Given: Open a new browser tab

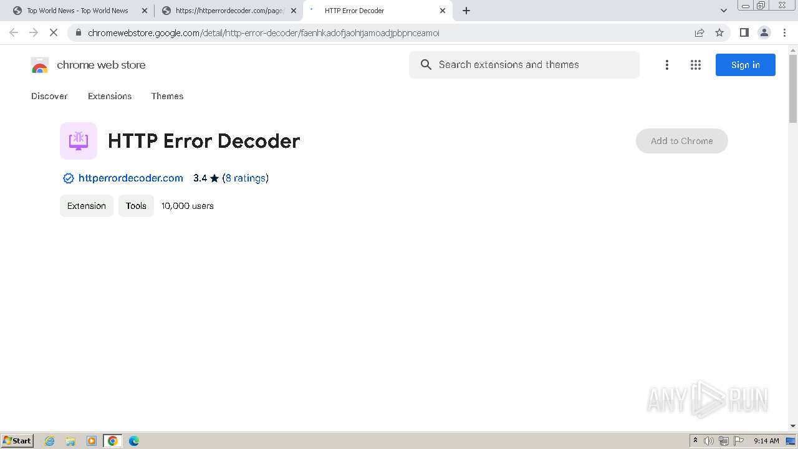Looking at the screenshot, I should click(x=466, y=11).
